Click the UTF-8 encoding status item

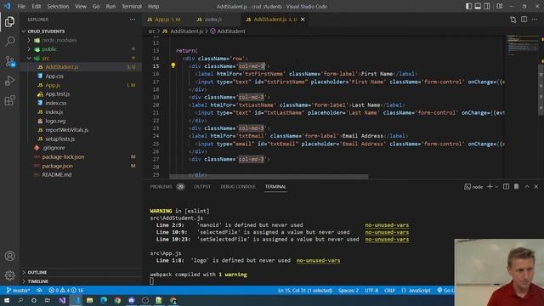[x=371, y=291]
